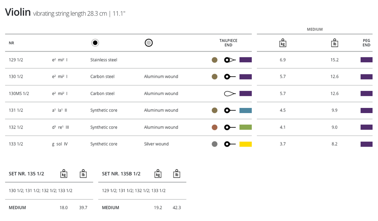The width and height of the screenshot is (378, 221).
Task: Click the core material icon in header
Action: [x=95, y=43]
